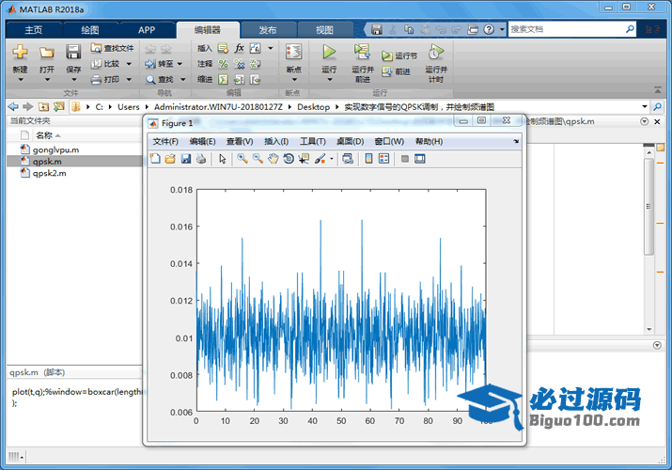Open the 工具(T) menu in Figure 1

coord(312,141)
